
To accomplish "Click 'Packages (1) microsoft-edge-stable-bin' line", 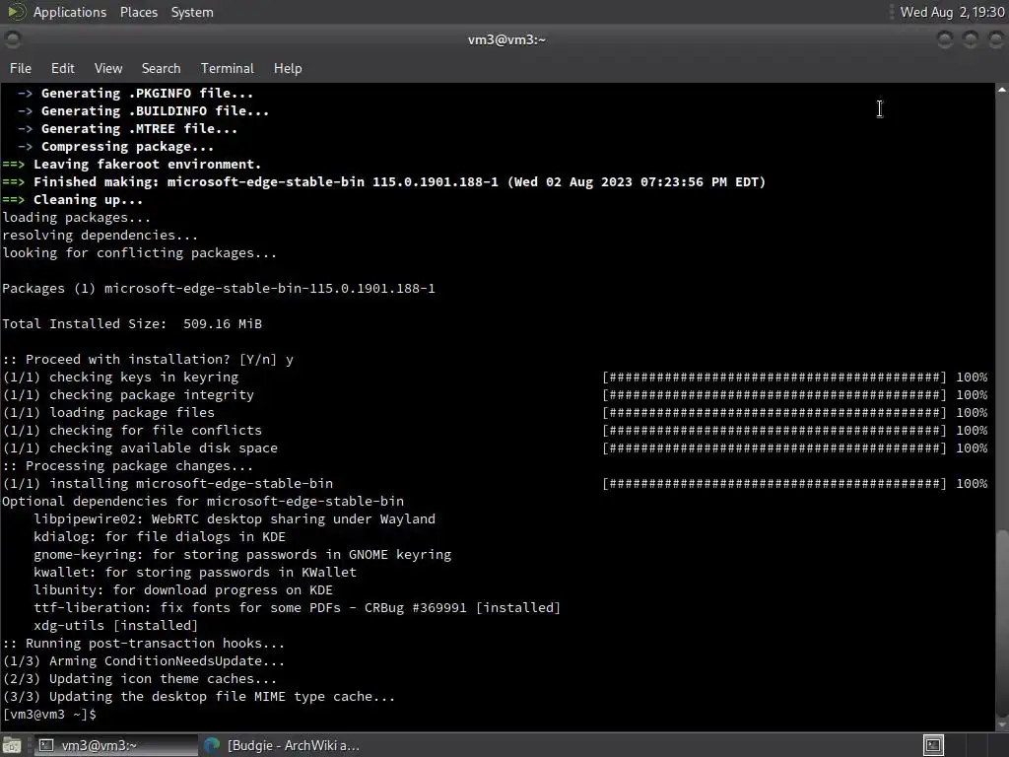I will point(219,289).
